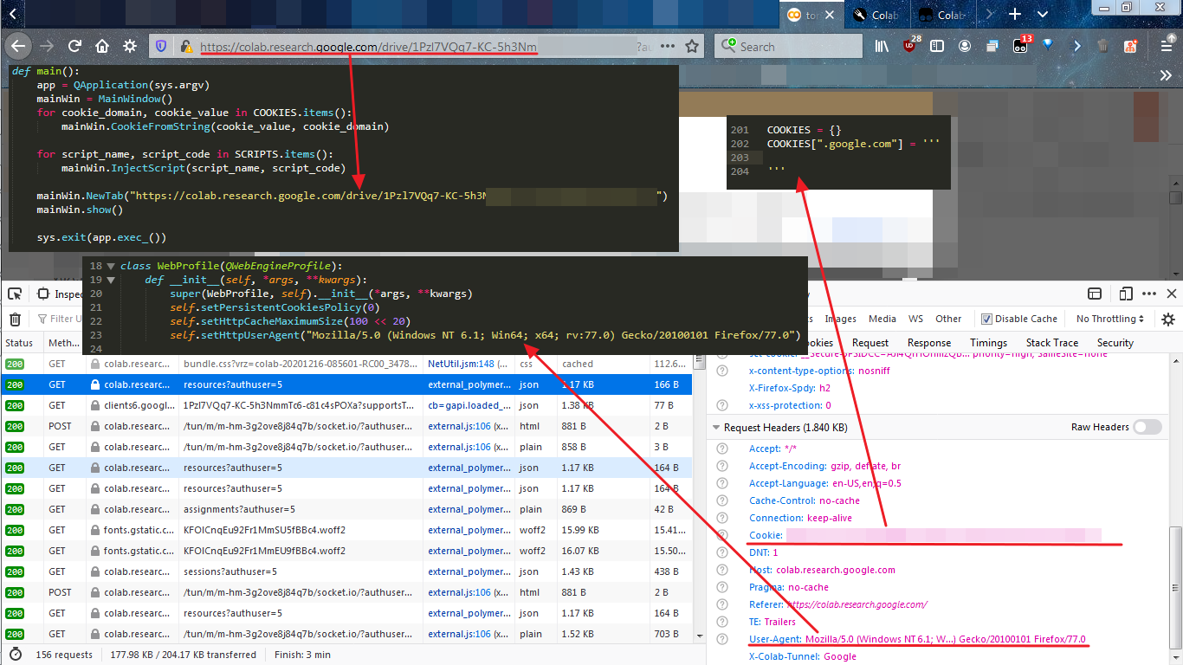Switch on the Raw Headers toggle

(x=1147, y=427)
